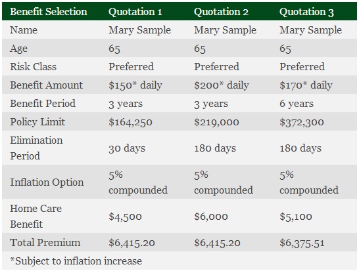Click the Quotation 1 name Mary Sample
The width and height of the screenshot is (359, 273).
click(x=139, y=30)
